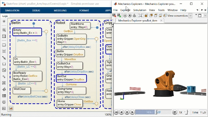Click the Zoom In icon in left palette
The width and height of the screenshot is (208, 117).
click(4, 30)
